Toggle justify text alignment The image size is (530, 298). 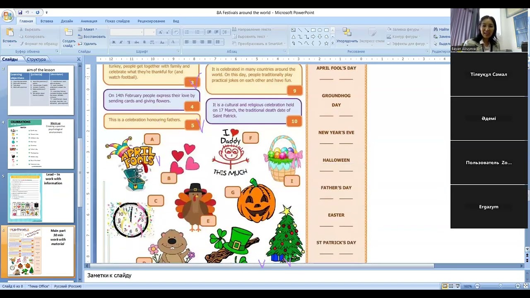coord(210,42)
